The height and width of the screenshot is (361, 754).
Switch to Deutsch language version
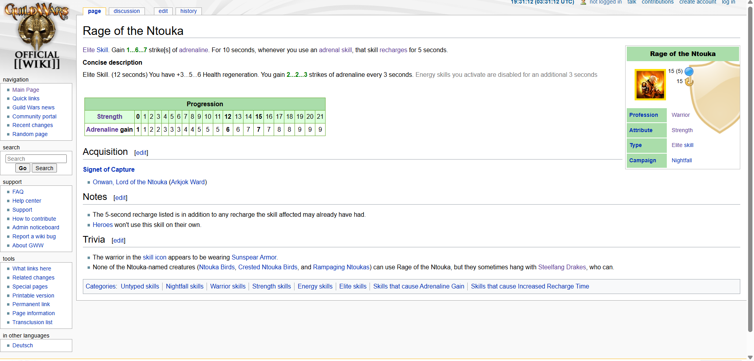click(x=22, y=345)
